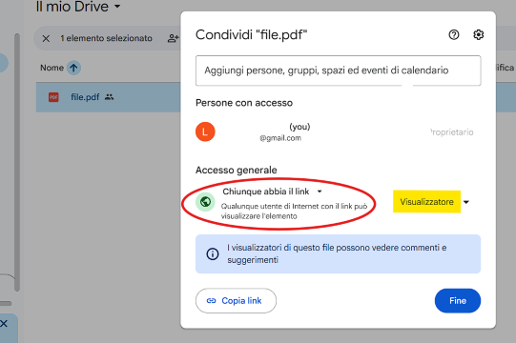516x343 pixels.
Task: Click the left vertical scrollbar
Action: click(x=17, y=162)
